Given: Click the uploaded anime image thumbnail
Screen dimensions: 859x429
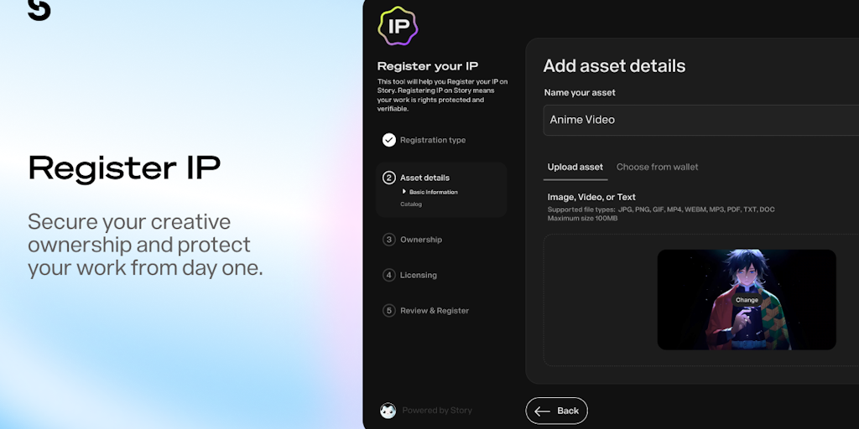Looking at the screenshot, I should pyautogui.click(x=747, y=300).
